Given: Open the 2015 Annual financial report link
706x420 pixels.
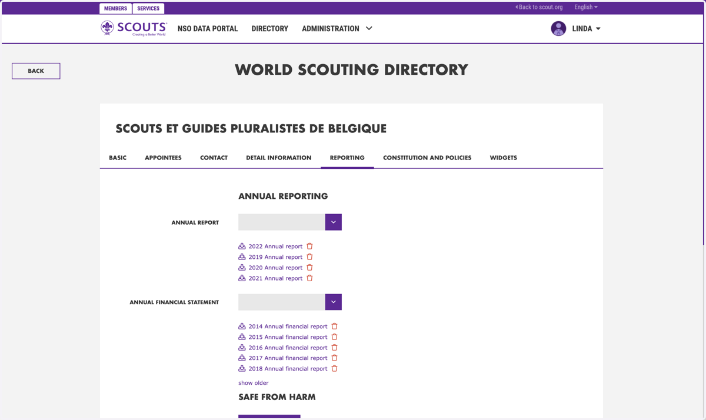Looking at the screenshot, I should click(288, 337).
